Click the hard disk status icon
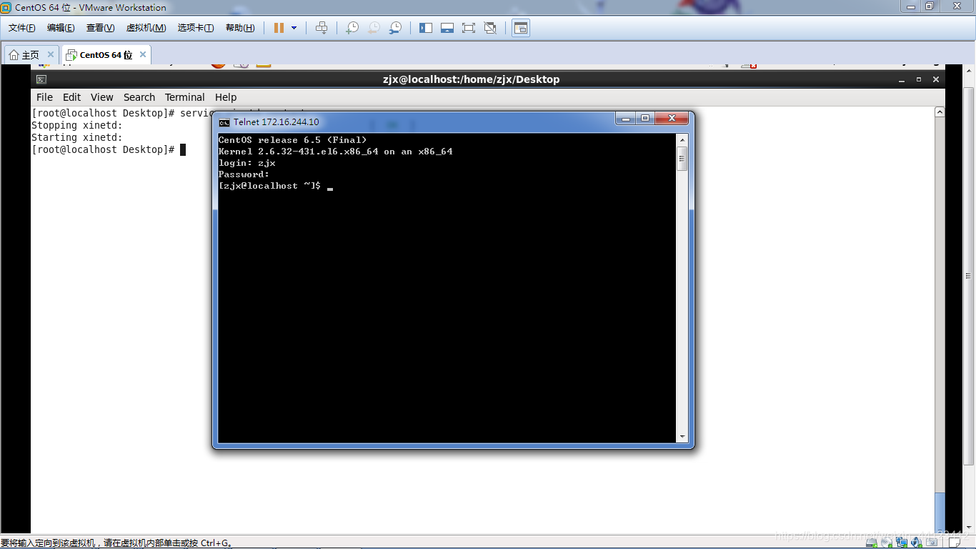Viewport: 976px width, 549px height. [872, 543]
